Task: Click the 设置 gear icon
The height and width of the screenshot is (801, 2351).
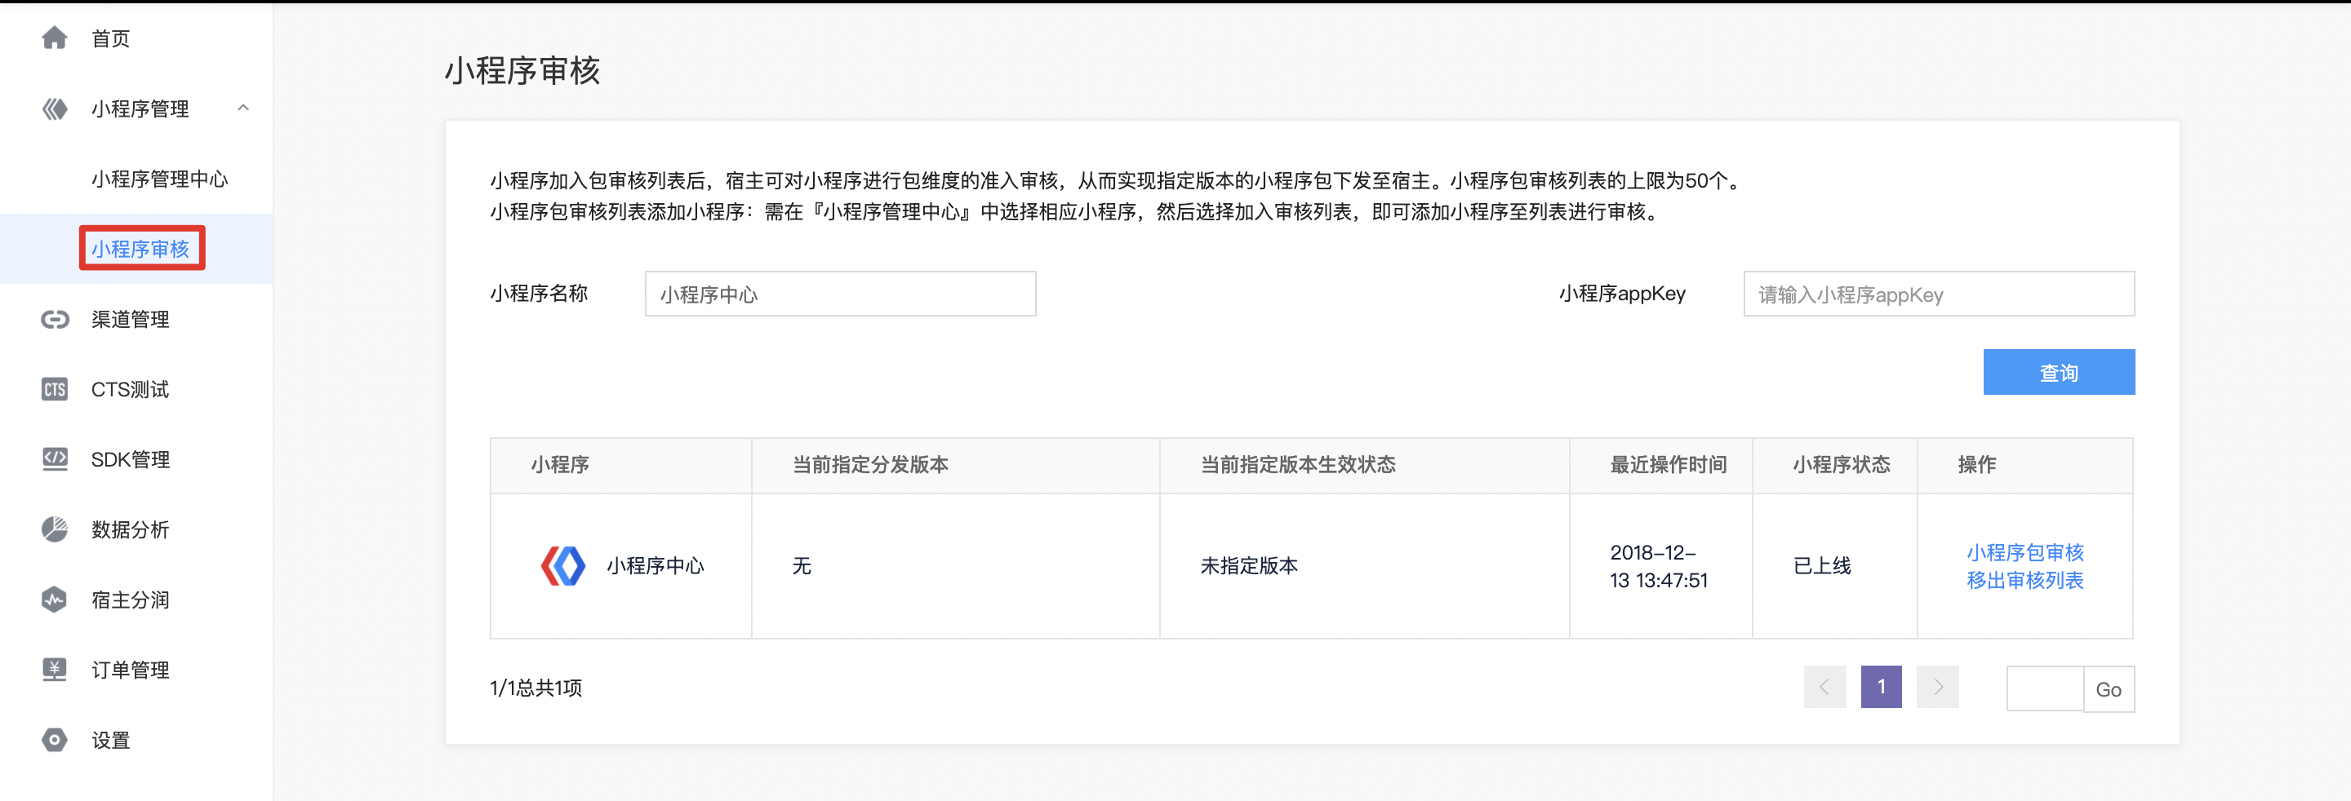Action: point(55,740)
